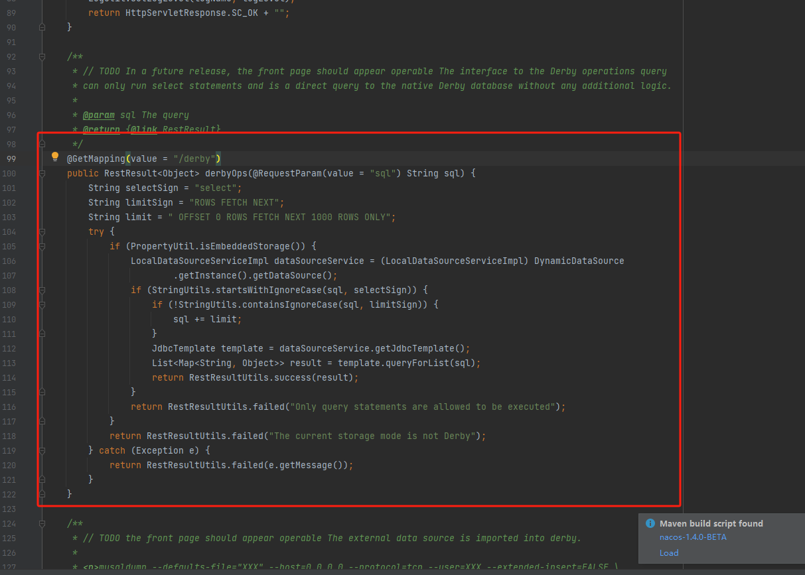The width and height of the screenshot is (805, 575).
Task: Click line number 99 in the gutter
Action: (x=11, y=159)
